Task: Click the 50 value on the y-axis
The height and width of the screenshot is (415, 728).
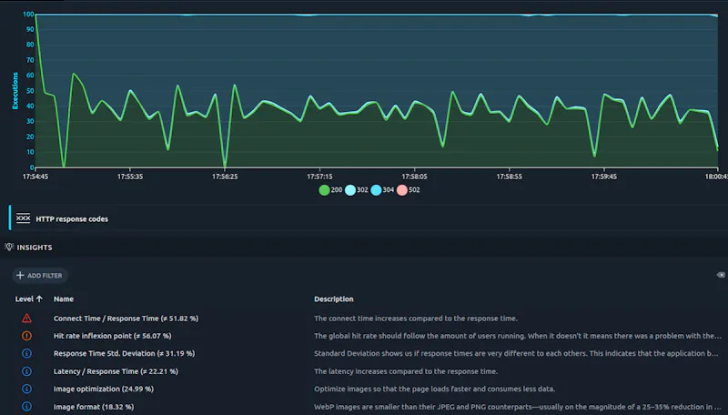Action: coord(30,91)
